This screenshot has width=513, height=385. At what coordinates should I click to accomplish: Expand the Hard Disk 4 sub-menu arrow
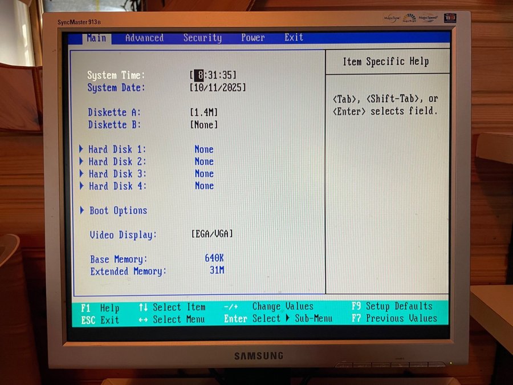[x=82, y=186]
